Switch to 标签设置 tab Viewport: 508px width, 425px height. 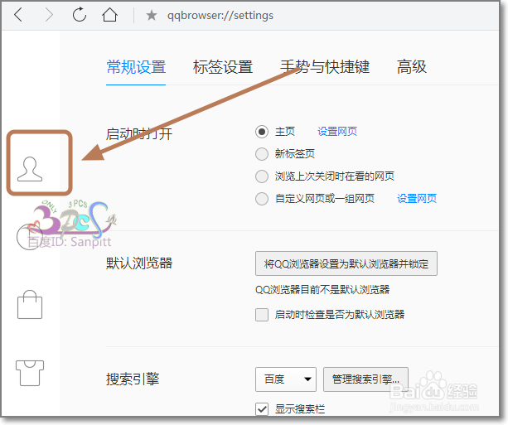coord(223,67)
